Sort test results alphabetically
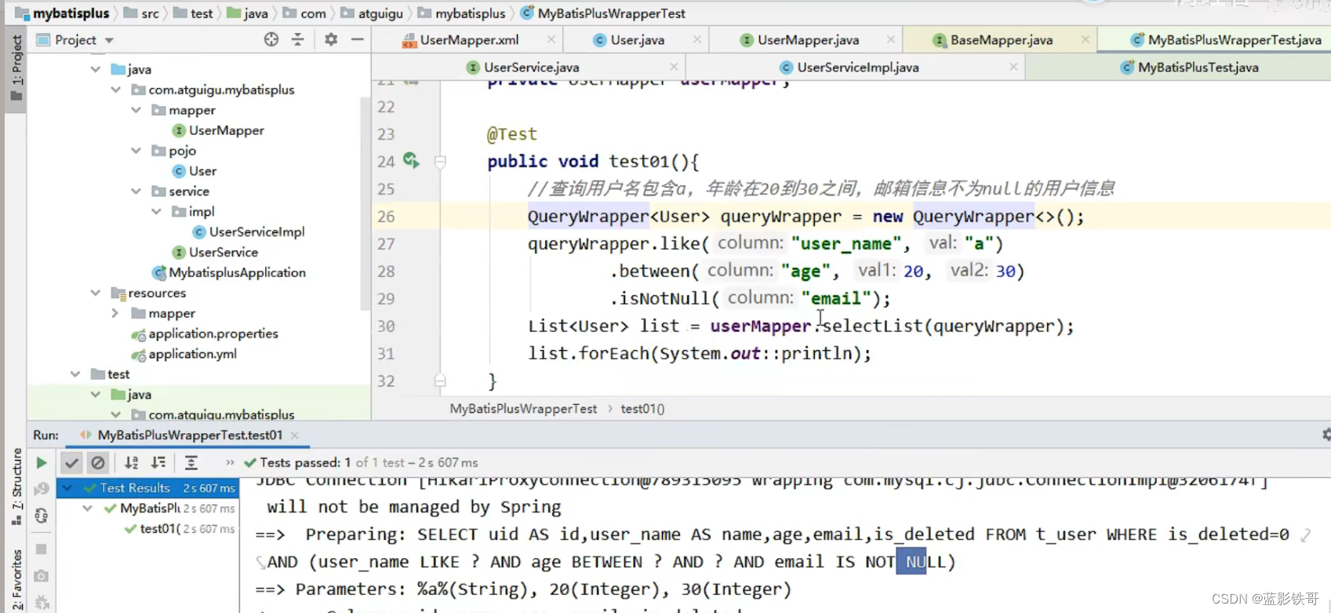The width and height of the screenshot is (1331, 613). point(132,463)
